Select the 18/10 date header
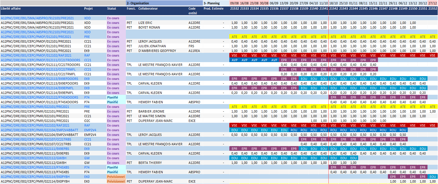438x184 pixels. click(x=334, y=3)
